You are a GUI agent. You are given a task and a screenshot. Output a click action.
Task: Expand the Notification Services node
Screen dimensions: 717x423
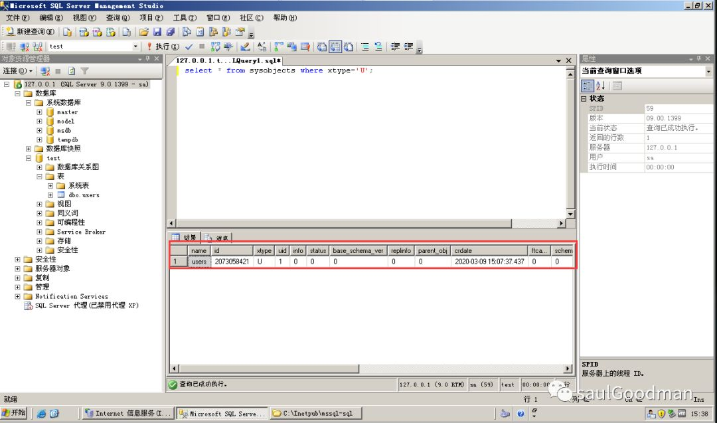tap(17, 296)
